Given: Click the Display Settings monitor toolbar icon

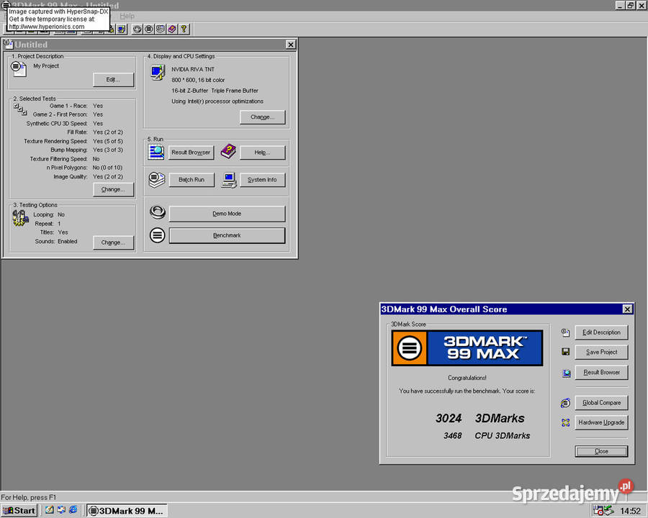Looking at the screenshot, I should point(122,29).
